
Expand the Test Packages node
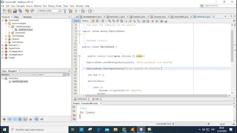coord(6,36)
